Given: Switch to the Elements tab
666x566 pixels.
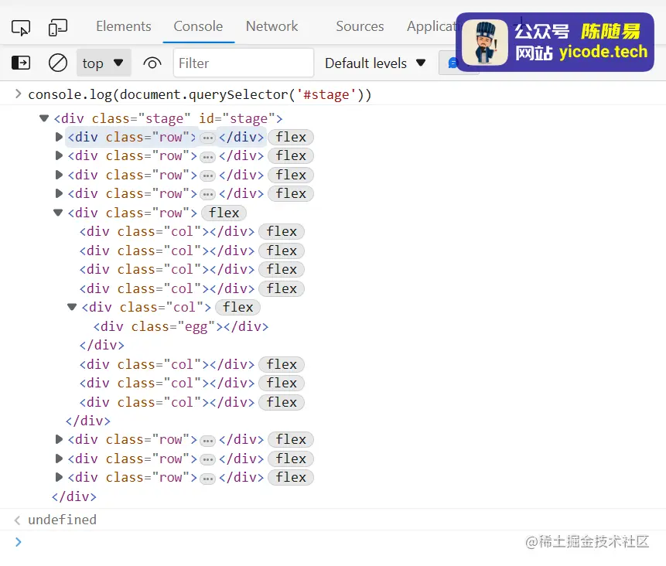Looking at the screenshot, I should 123,26.
